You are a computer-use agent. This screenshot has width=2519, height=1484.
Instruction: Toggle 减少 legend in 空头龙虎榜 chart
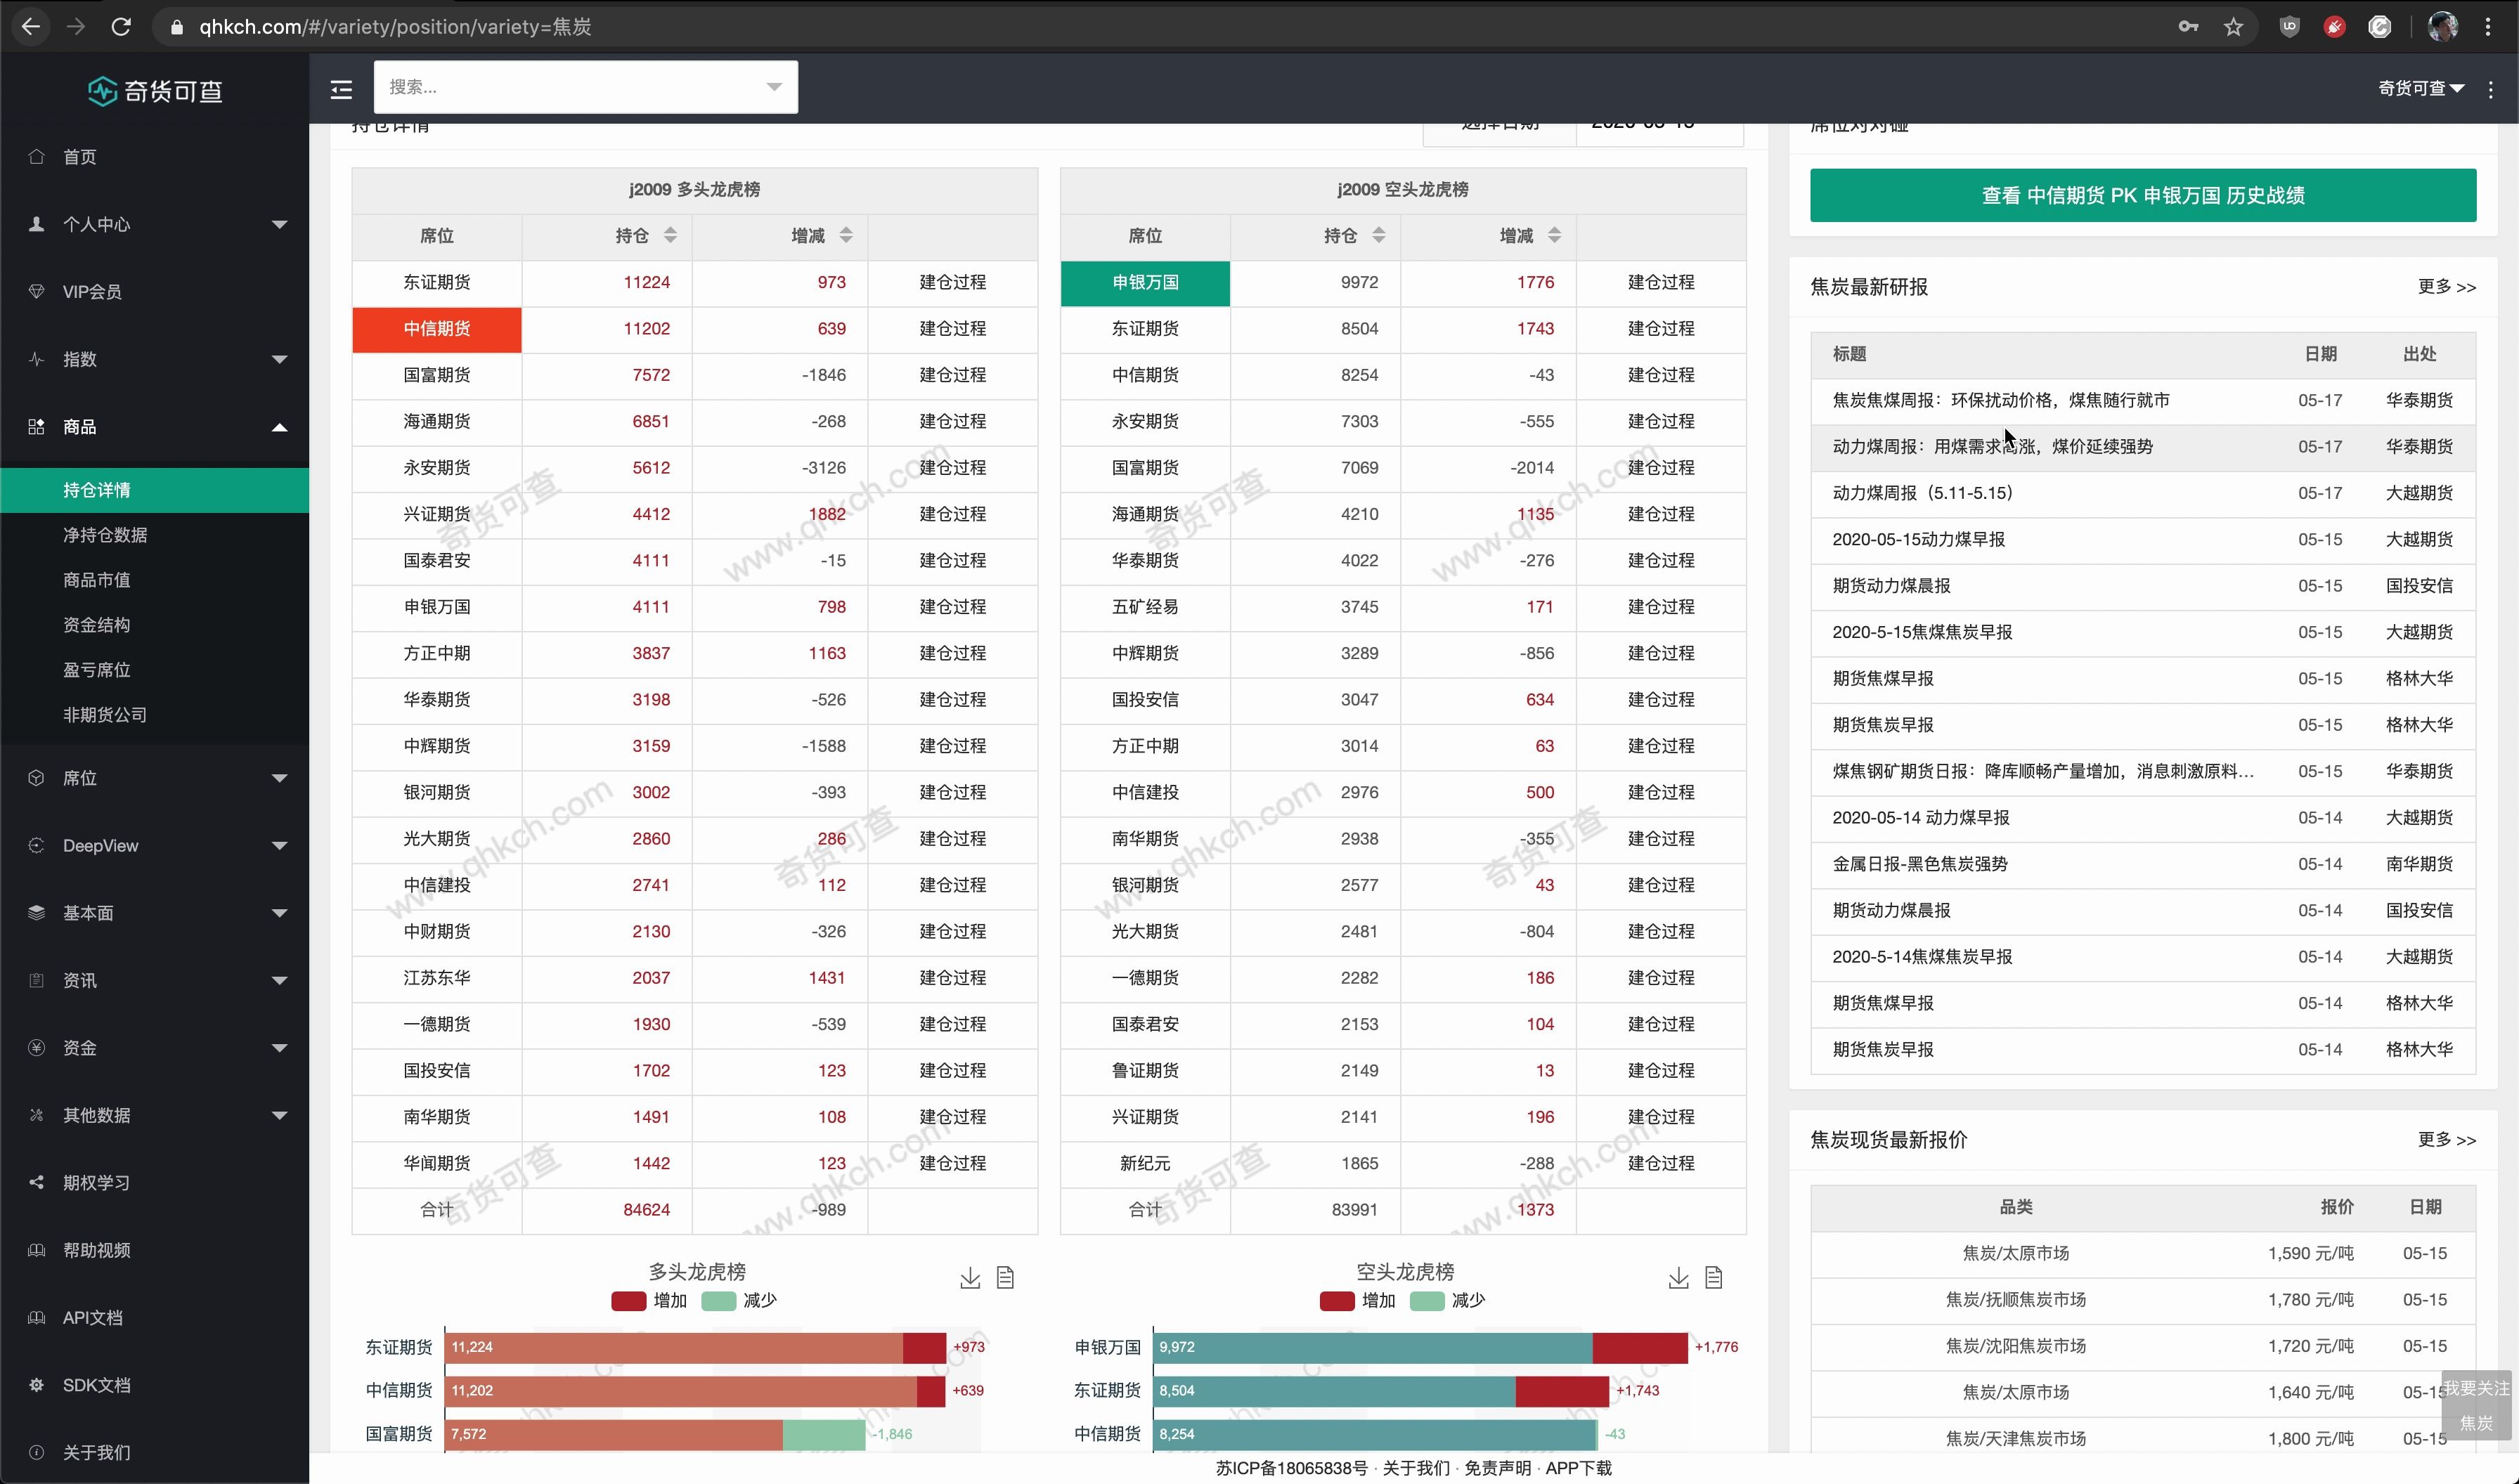click(x=1447, y=1301)
